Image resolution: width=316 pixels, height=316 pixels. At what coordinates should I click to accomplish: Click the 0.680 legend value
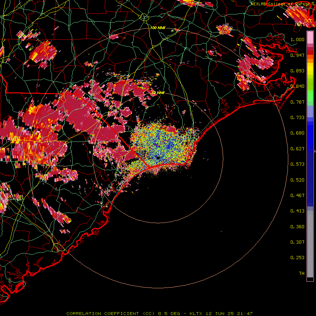coord(297,133)
